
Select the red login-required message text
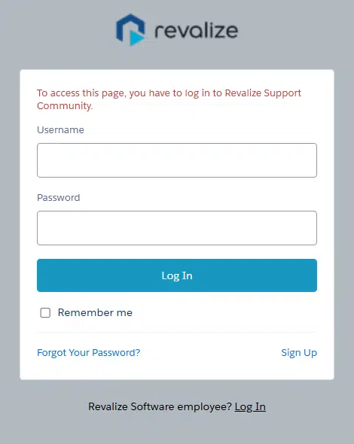pyautogui.click(x=169, y=99)
